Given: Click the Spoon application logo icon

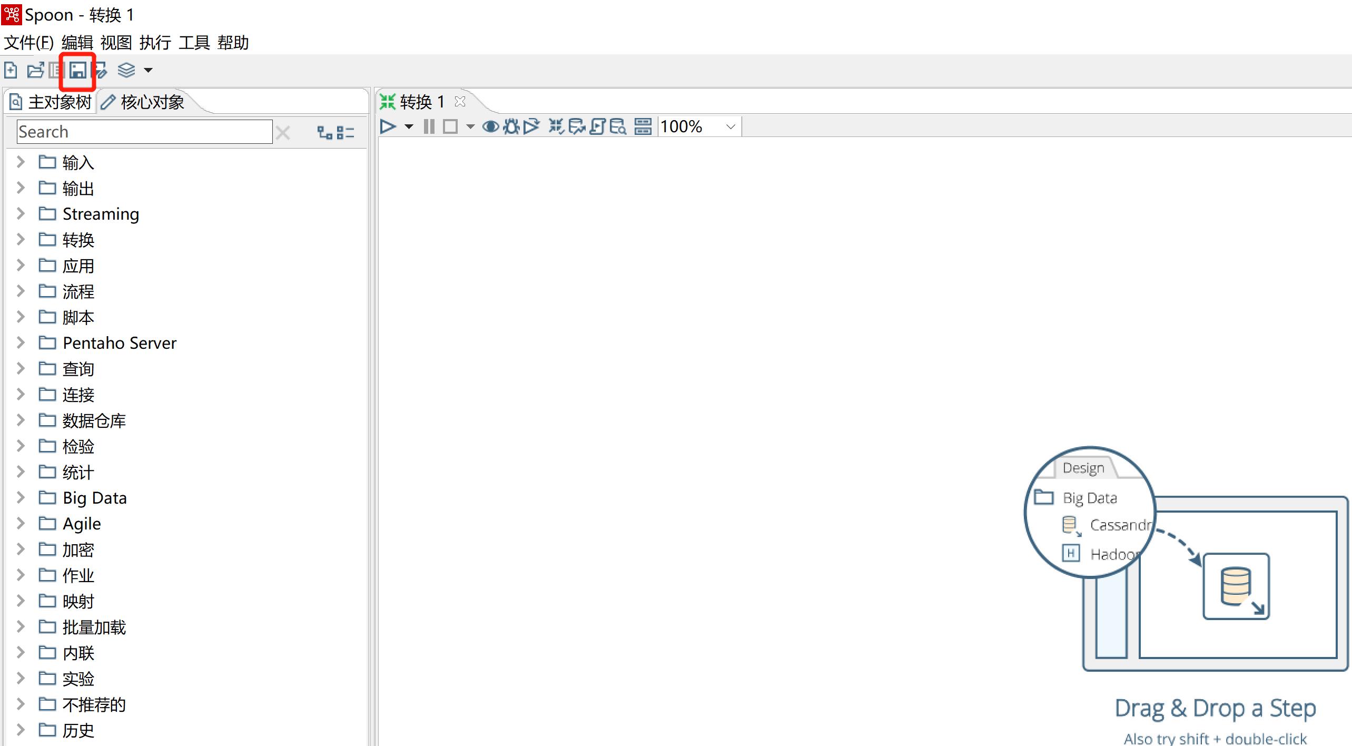Looking at the screenshot, I should click(10, 11).
